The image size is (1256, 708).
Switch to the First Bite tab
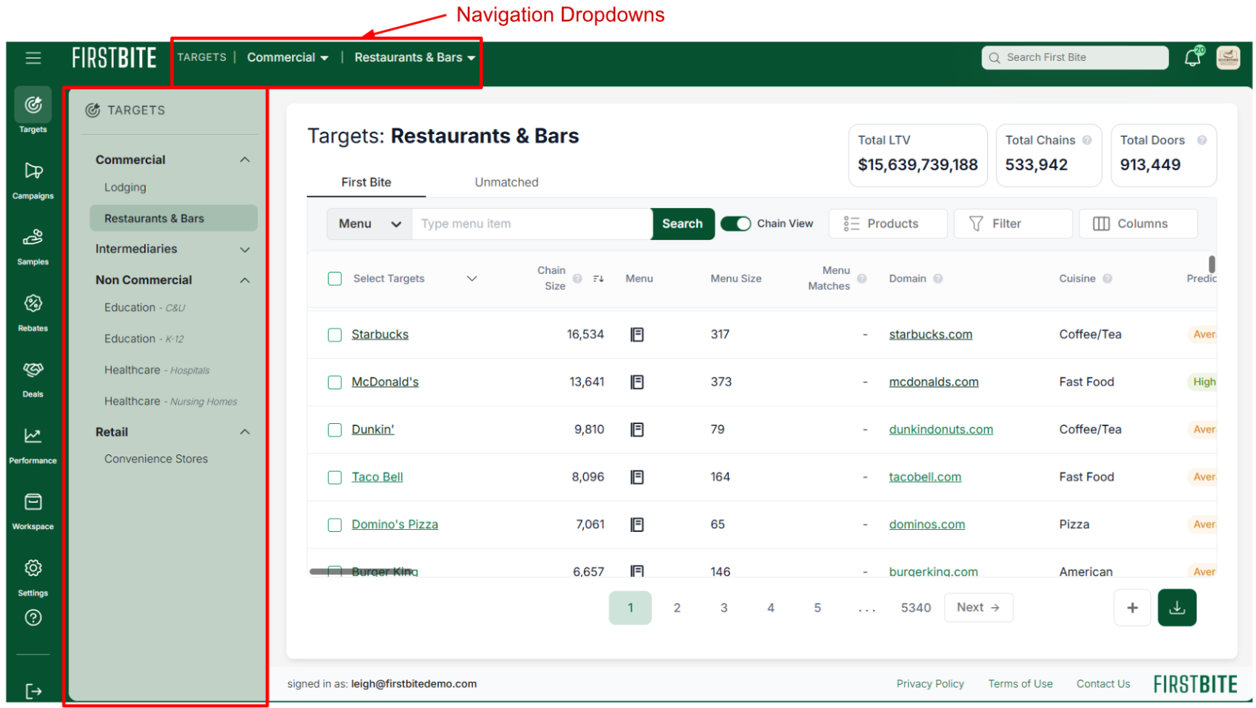367,183
